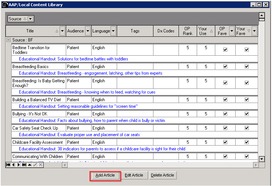The width and height of the screenshot is (272, 186).
Task: Click the OP Rank column header
Action: point(188,31)
